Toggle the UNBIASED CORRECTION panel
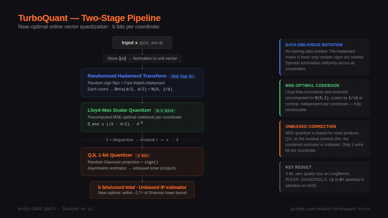This screenshot has height=218, width=388. pos(324,138)
